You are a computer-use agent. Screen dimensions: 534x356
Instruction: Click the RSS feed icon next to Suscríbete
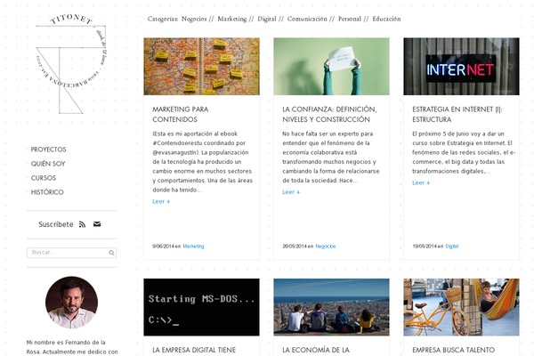click(82, 224)
